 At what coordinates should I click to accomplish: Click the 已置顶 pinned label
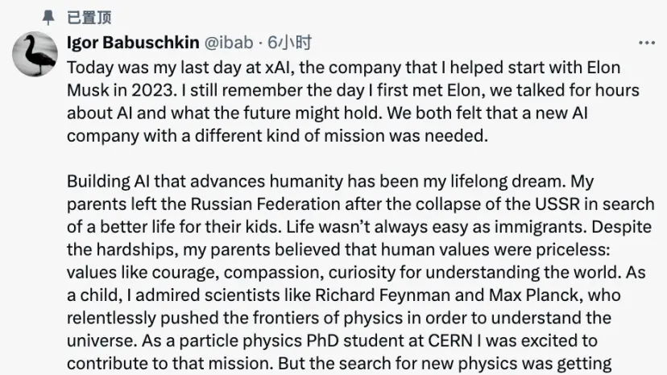[x=89, y=18]
